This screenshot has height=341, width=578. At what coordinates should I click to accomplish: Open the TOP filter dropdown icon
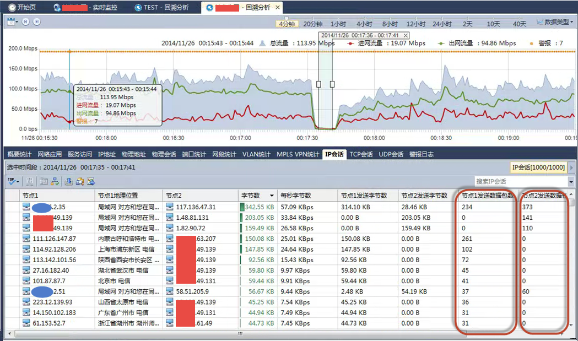(13, 181)
